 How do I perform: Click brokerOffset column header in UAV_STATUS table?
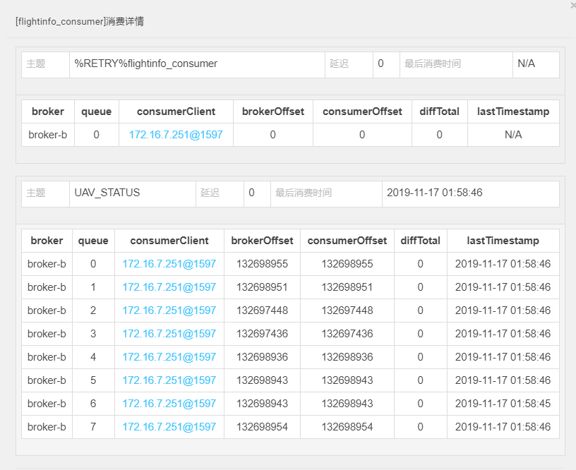(263, 241)
